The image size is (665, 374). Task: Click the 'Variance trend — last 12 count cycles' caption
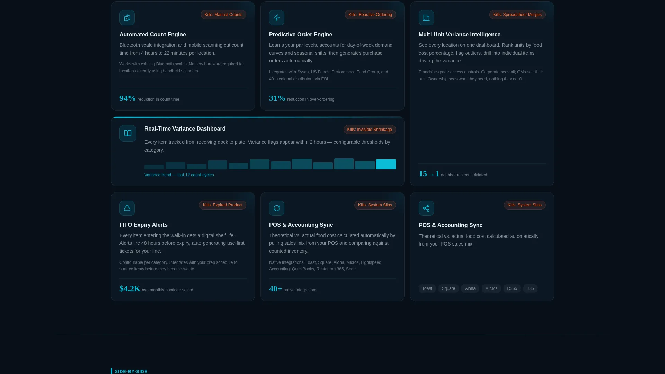179,175
